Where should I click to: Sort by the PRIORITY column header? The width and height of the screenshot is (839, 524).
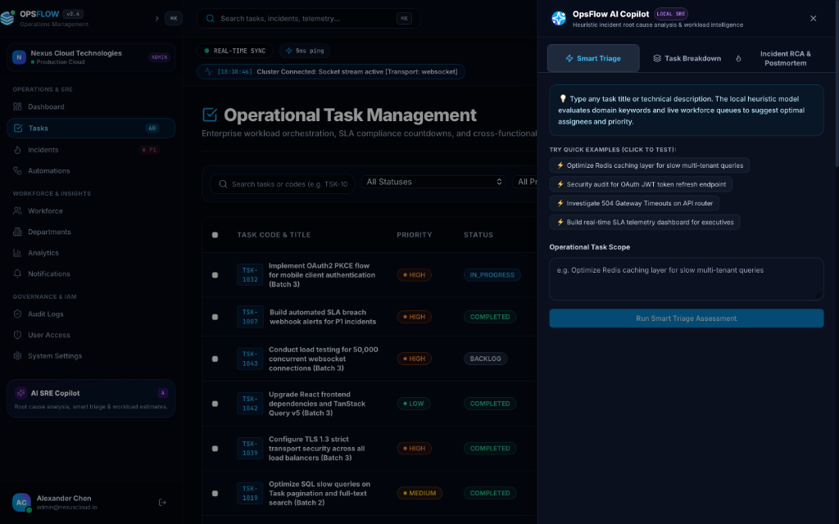pos(414,235)
